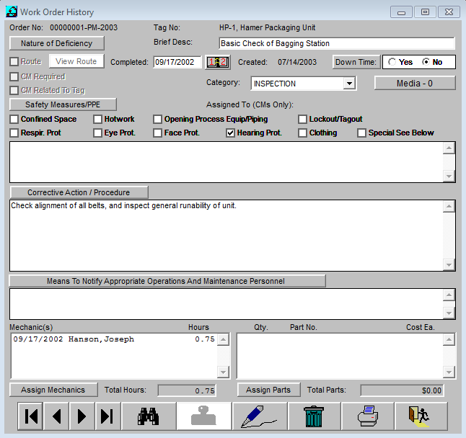Click the Work Order History title bar app icon

12,12
